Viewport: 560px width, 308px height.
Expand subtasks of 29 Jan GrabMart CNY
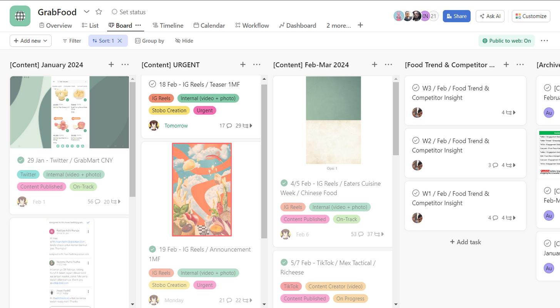tap(112, 201)
